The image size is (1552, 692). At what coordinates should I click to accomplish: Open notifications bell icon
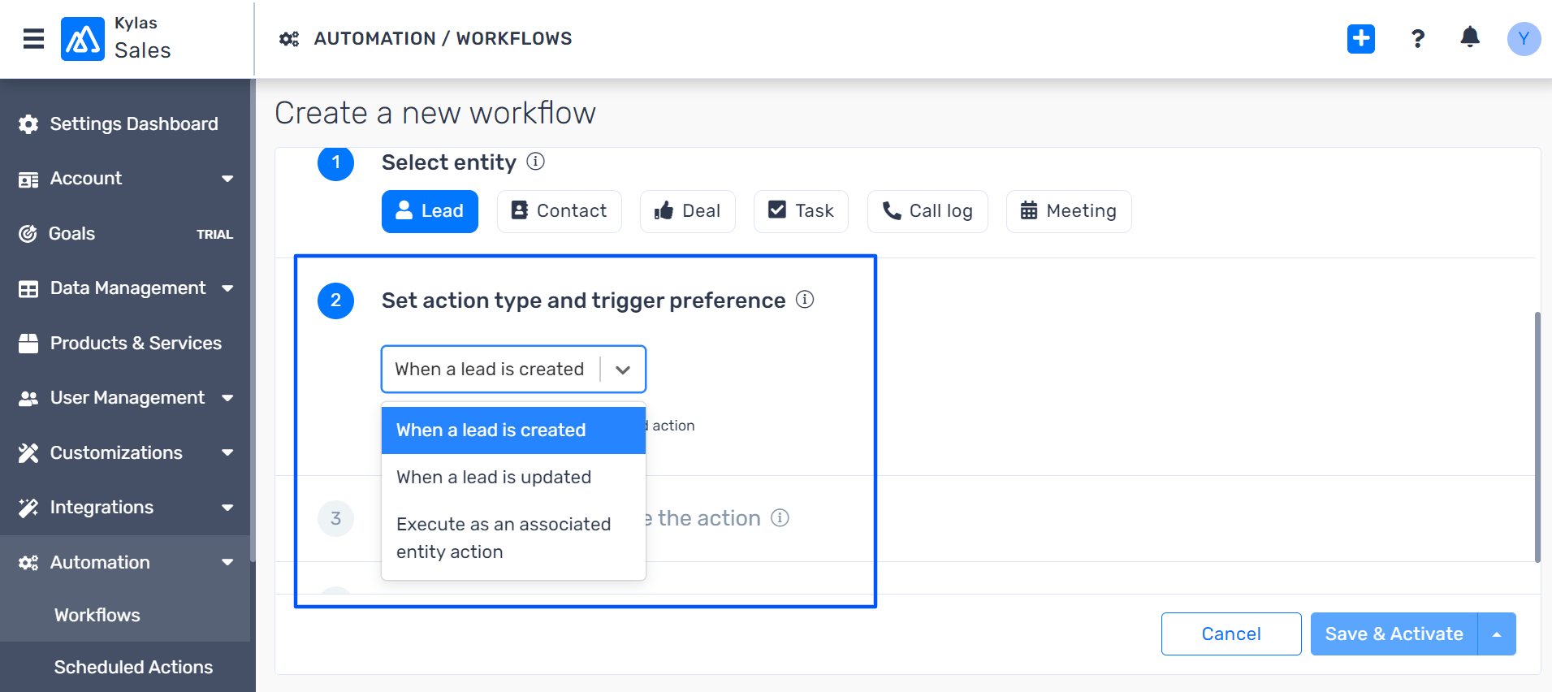click(x=1470, y=37)
